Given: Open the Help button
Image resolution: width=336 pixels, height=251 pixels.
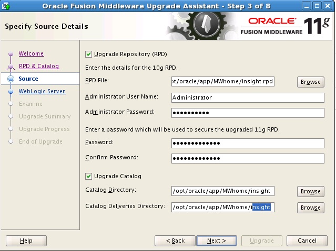Looking at the screenshot, I should (26, 241).
